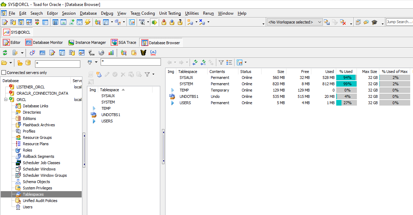Open dropdown next to new connection icon
The image size is (413, 215).
click(196, 22)
